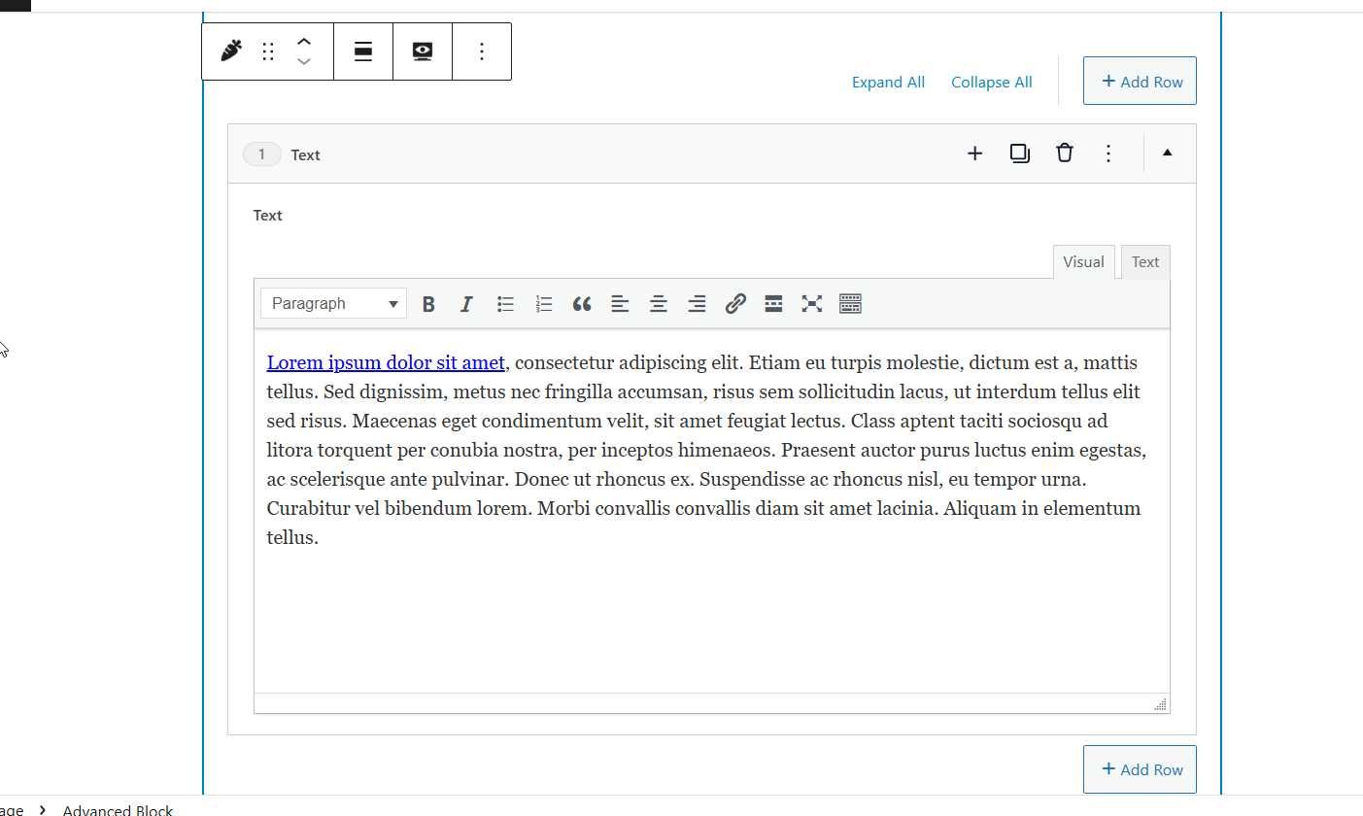Toggle italic formatting
Viewport: 1363px width, 816px height.
point(466,304)
